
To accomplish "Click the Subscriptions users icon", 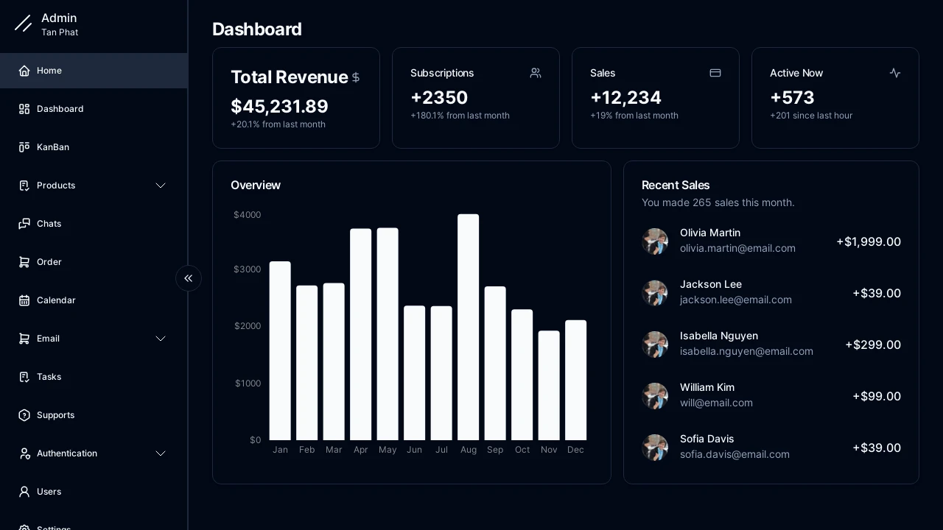I will 536,73.
